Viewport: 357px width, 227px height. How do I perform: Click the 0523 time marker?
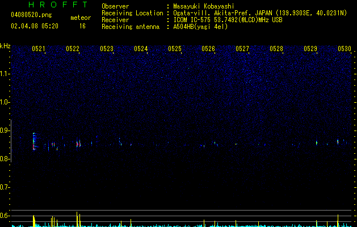[107, 49]
